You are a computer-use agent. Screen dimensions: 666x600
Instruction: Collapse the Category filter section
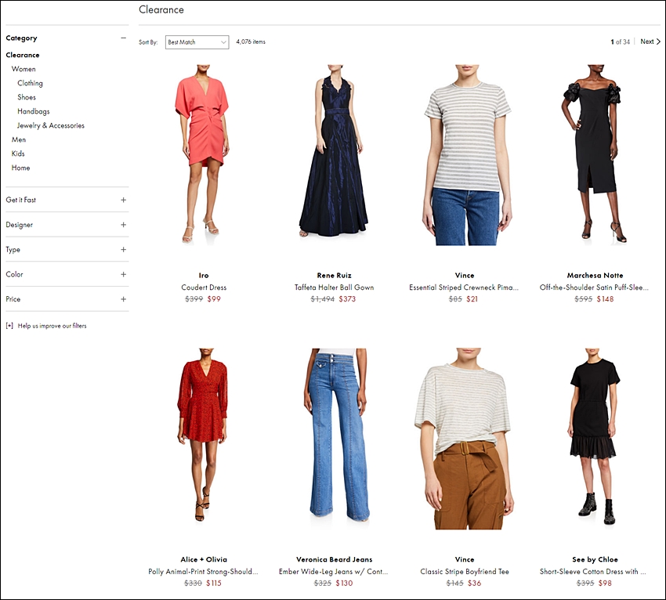(x=123, y=38)
